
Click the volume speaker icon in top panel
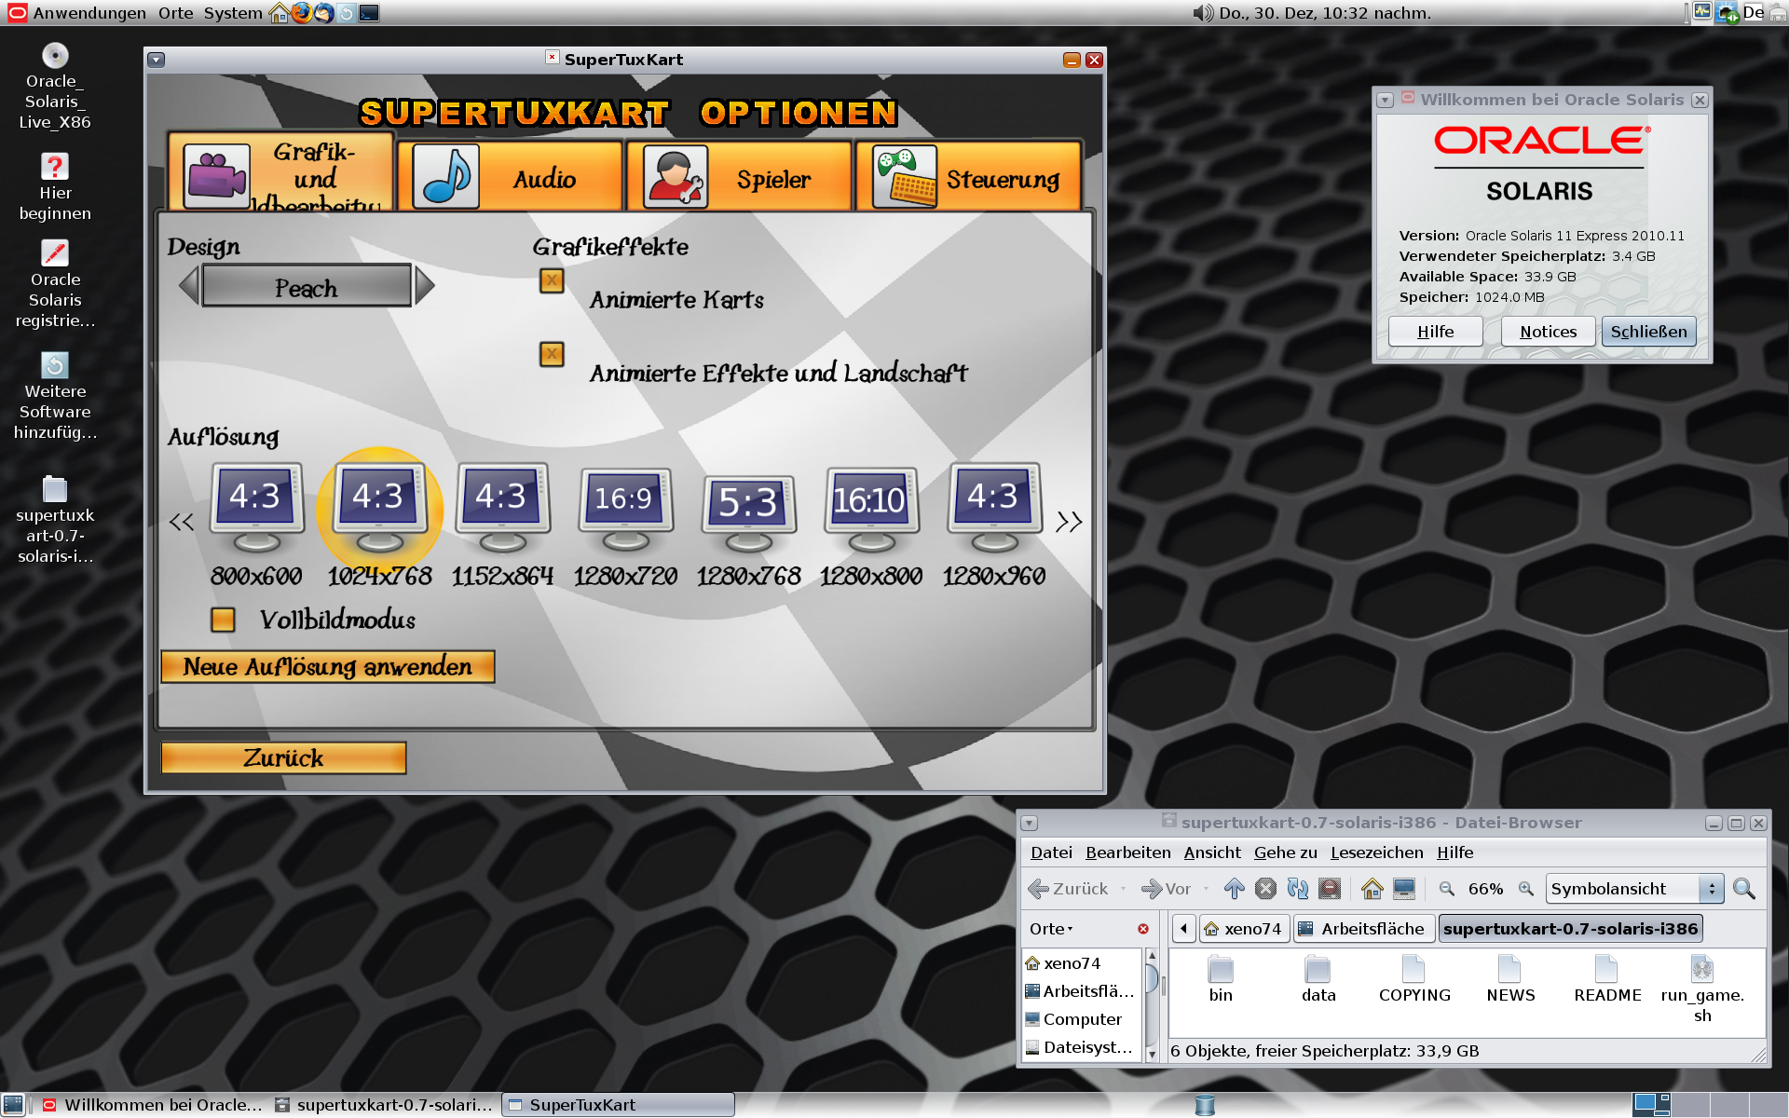pos(1203,13)
